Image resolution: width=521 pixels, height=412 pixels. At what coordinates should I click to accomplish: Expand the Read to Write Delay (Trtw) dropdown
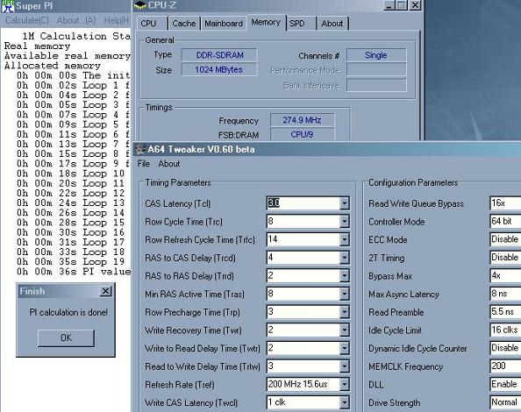(344, 366)
